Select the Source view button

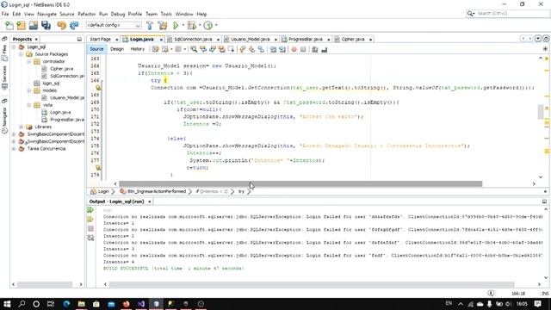click(x=96, y=49)
